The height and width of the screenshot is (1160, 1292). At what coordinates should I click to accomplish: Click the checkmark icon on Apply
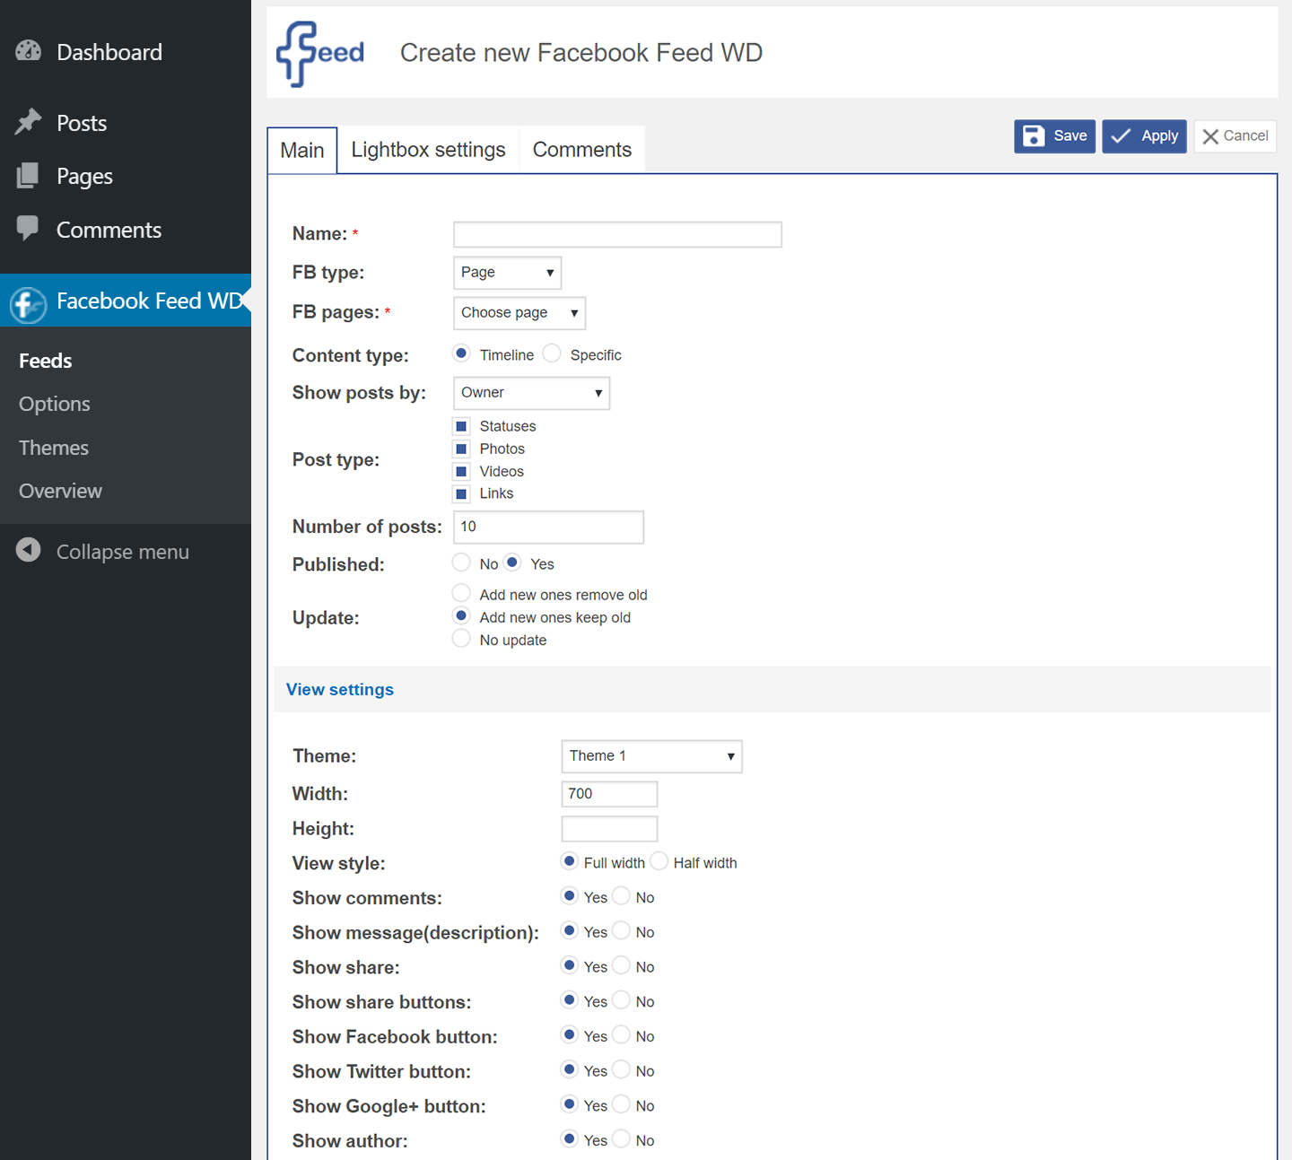1122,136
